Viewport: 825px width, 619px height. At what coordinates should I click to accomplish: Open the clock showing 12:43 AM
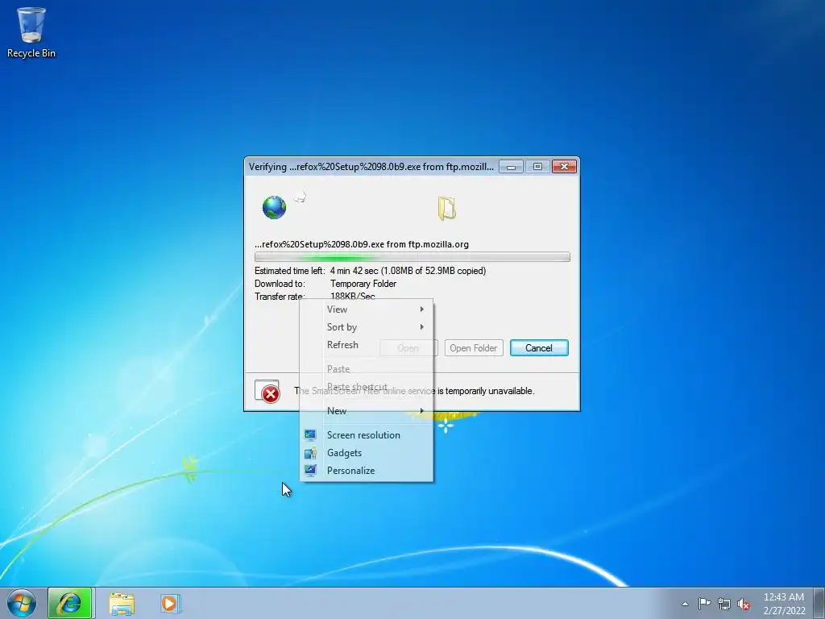pos(784,603)
